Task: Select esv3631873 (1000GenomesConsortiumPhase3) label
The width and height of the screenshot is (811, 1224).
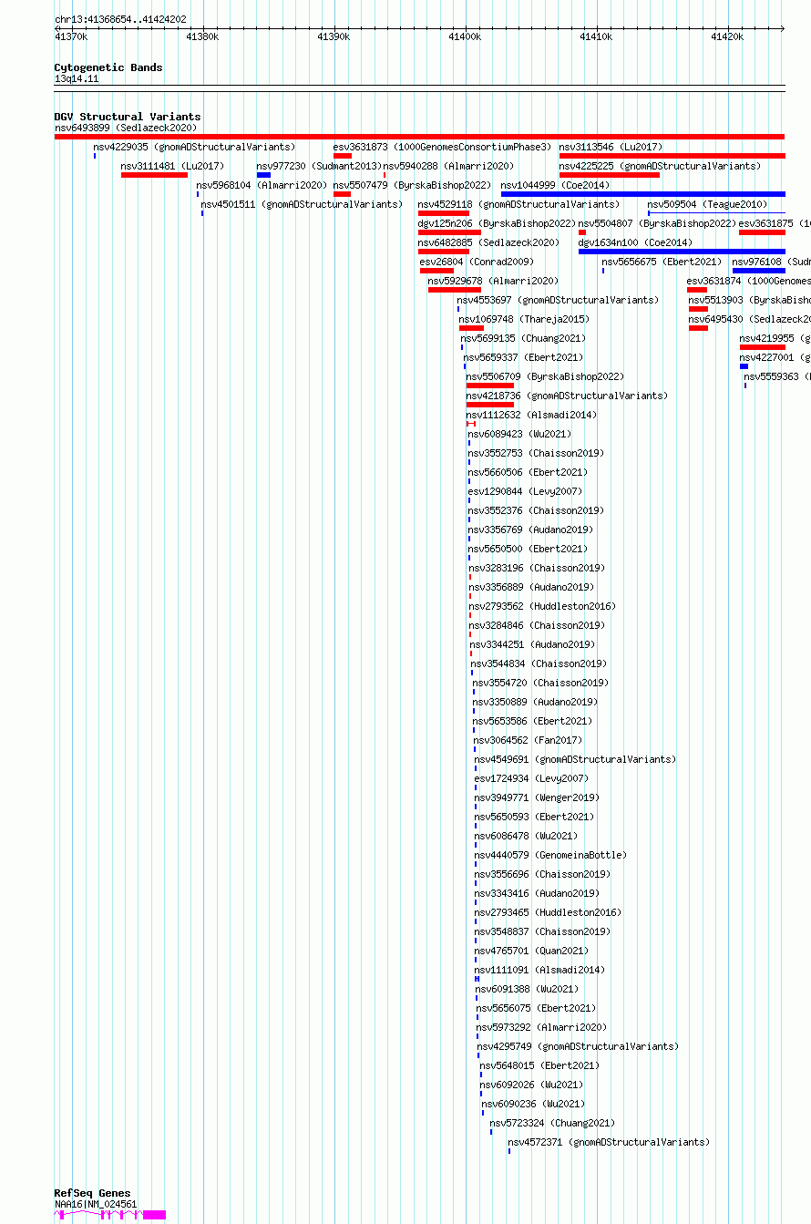Action: [443, 147]
